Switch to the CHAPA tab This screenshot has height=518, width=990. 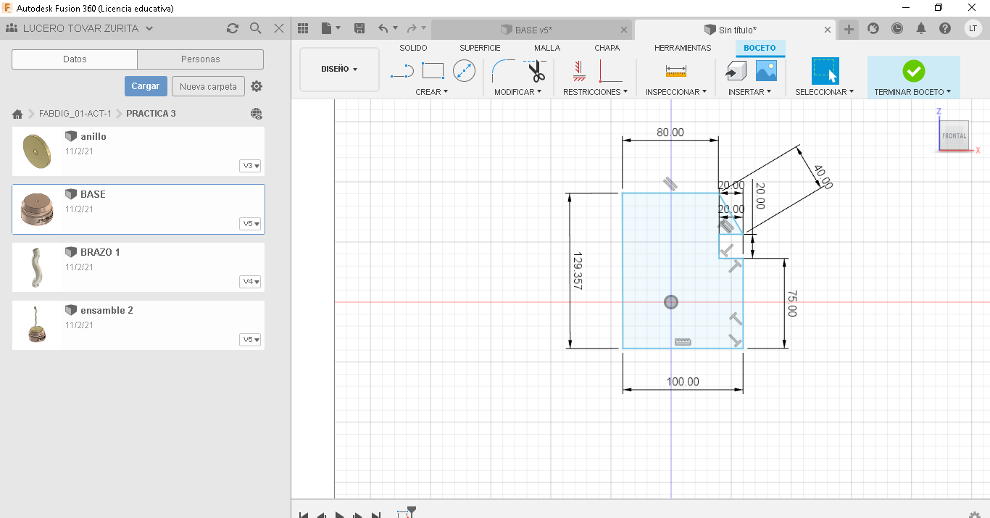607,48
